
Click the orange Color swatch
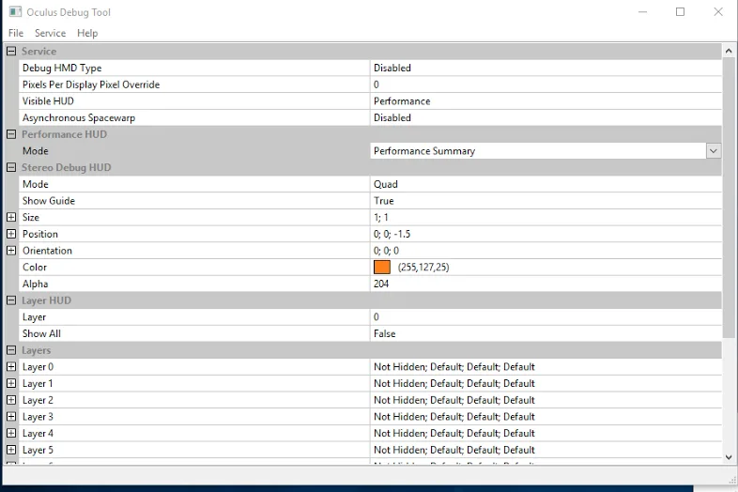tap(382, 268)
